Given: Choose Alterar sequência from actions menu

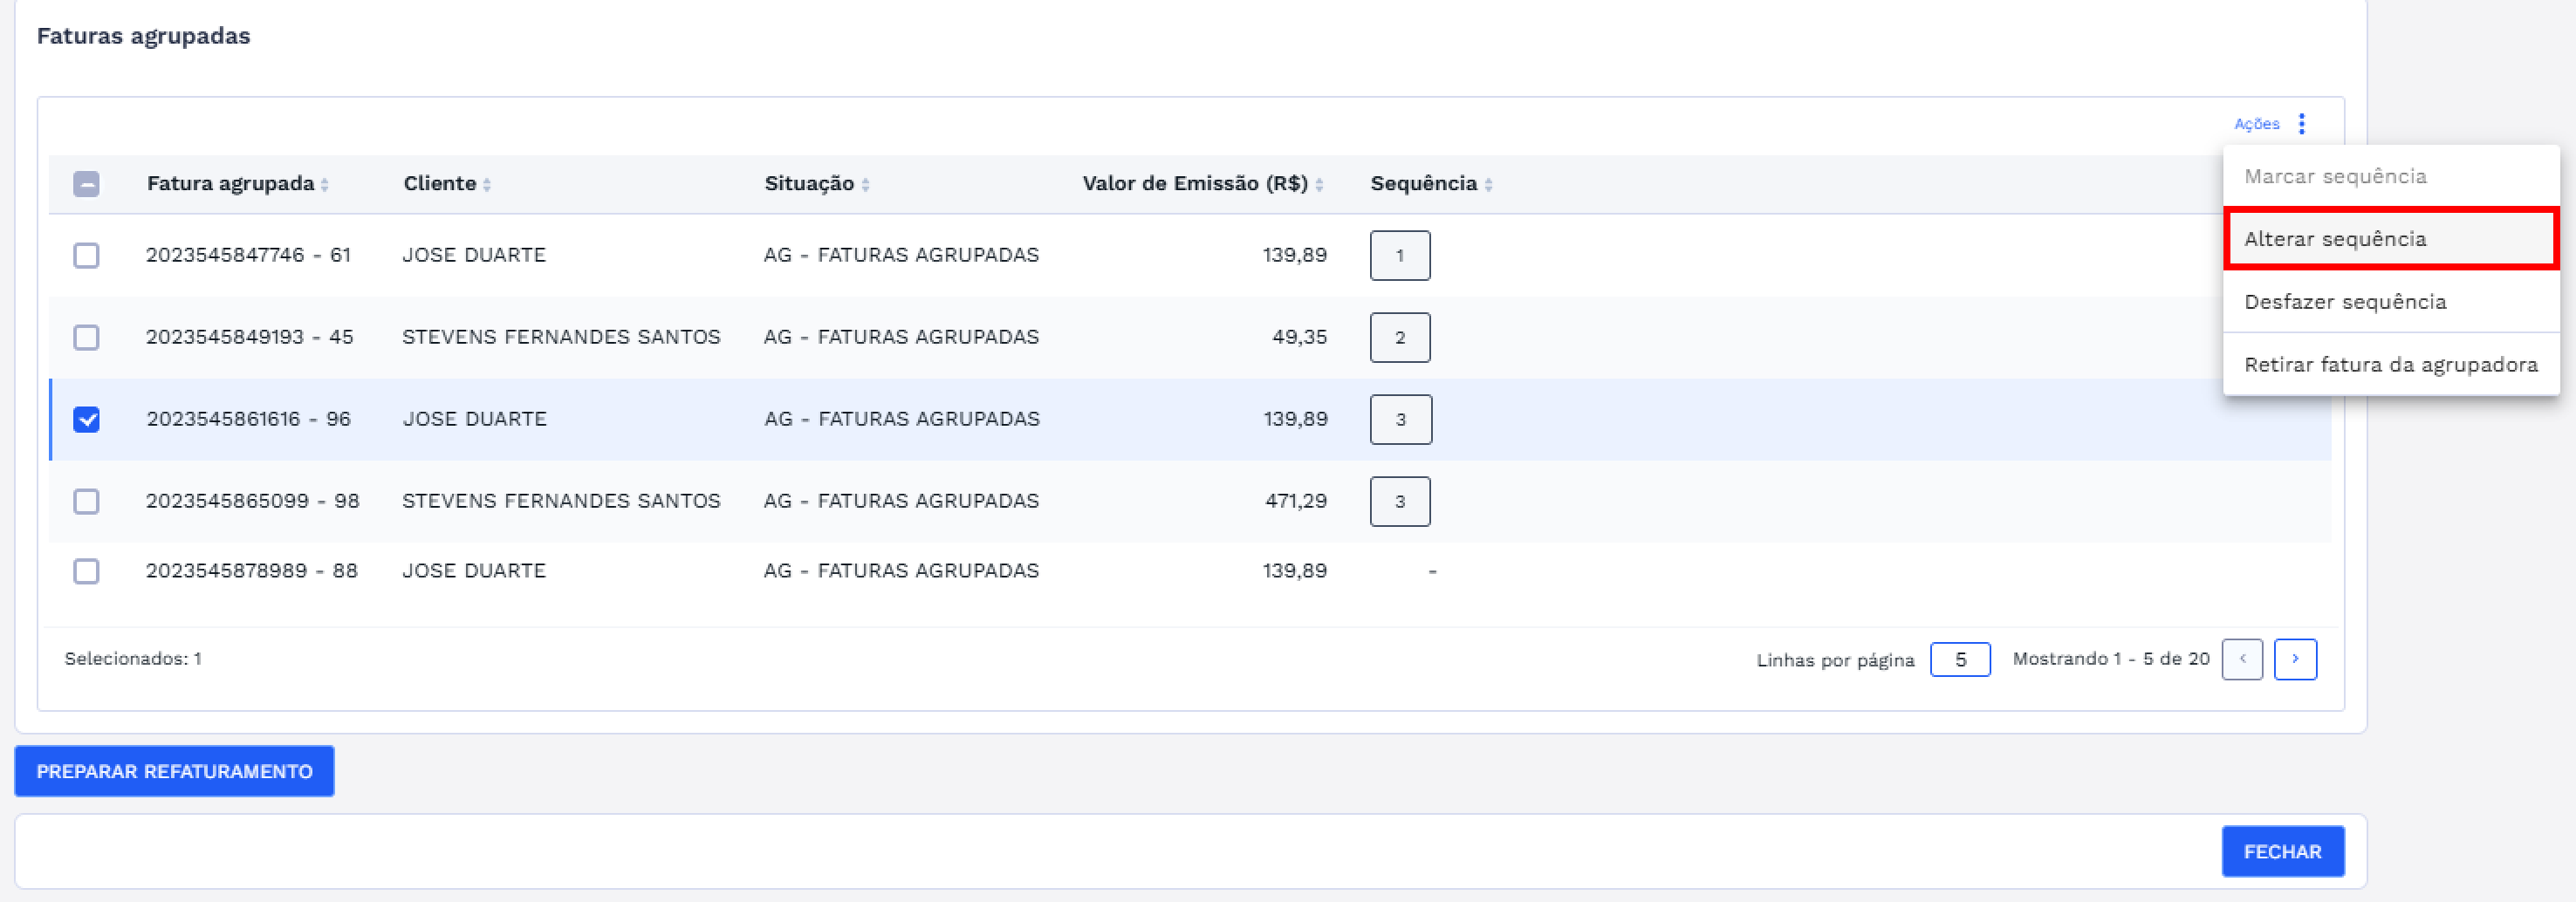Looking at the screenshot, I should [x=2390, y=239].
